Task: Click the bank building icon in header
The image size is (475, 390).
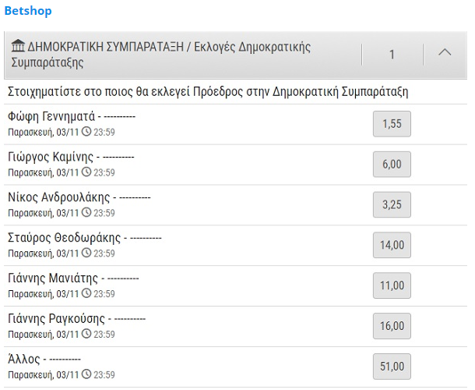Action: click(x=17, y=47)
